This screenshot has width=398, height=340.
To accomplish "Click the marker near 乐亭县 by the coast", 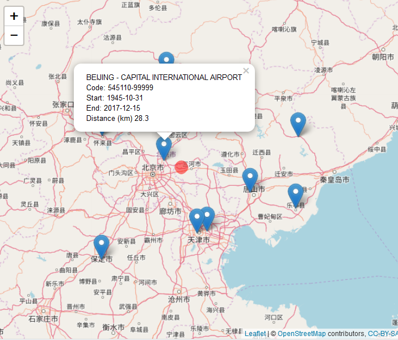I will (x=295, y=194).
